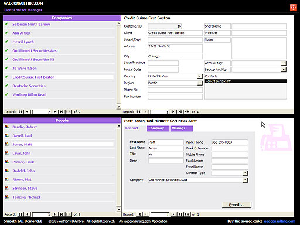
Task: Click the E-mail Name field
Action: [x=230, y=167]
